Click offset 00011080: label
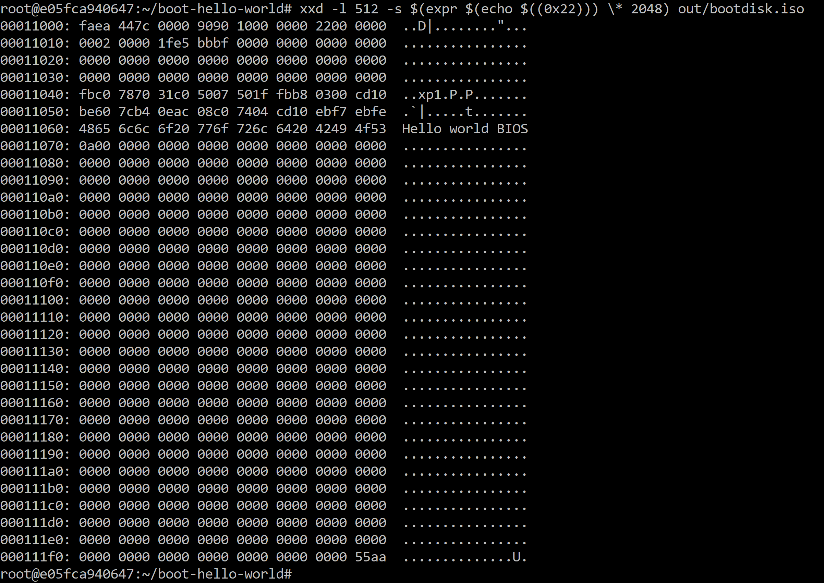The width and height of the screenshot is (824, 583). click(x=35, y=163)
